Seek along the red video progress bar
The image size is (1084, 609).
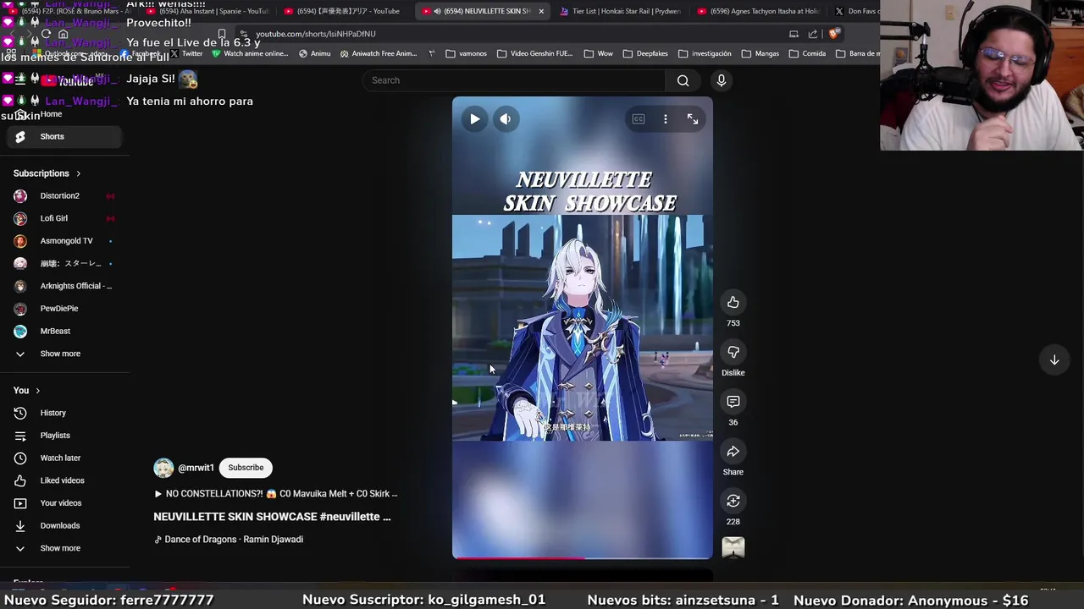pos(583,558)
